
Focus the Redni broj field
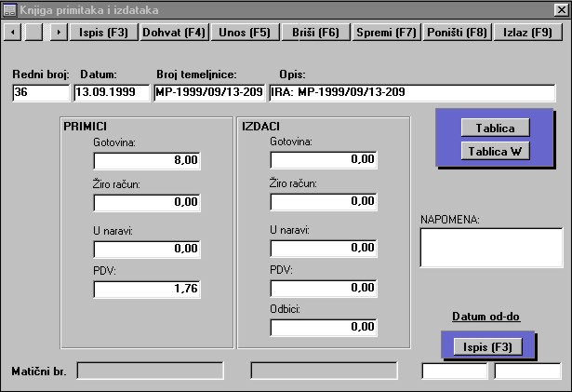(x=41, y=93)
